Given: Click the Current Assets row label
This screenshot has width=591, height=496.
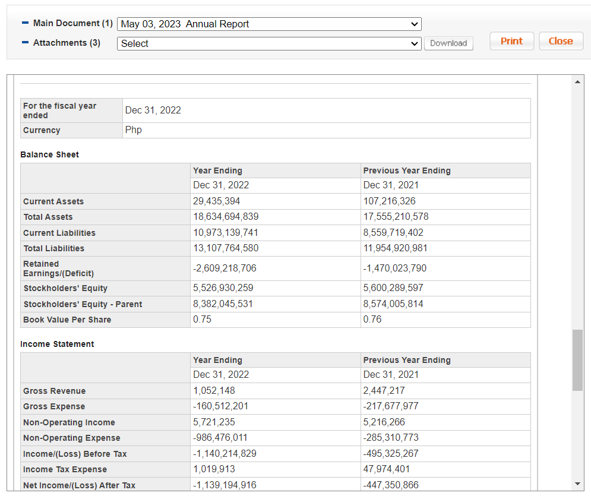Looking at the screenshot, I should (x=53, y=201).
